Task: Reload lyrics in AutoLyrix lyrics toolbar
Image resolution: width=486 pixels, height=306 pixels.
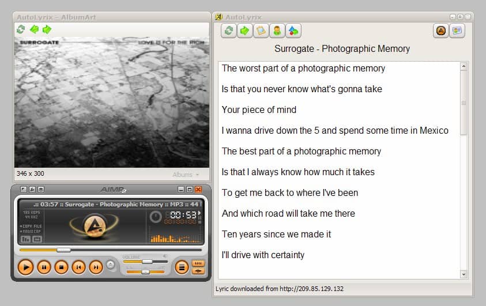Action: point(229,31)
